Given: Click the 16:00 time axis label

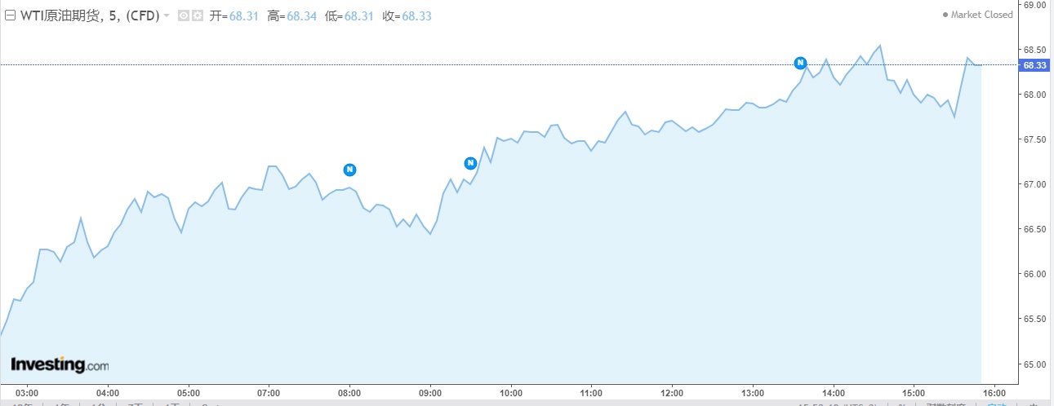Looking at the screenshot, I should (x=994, y=392).
